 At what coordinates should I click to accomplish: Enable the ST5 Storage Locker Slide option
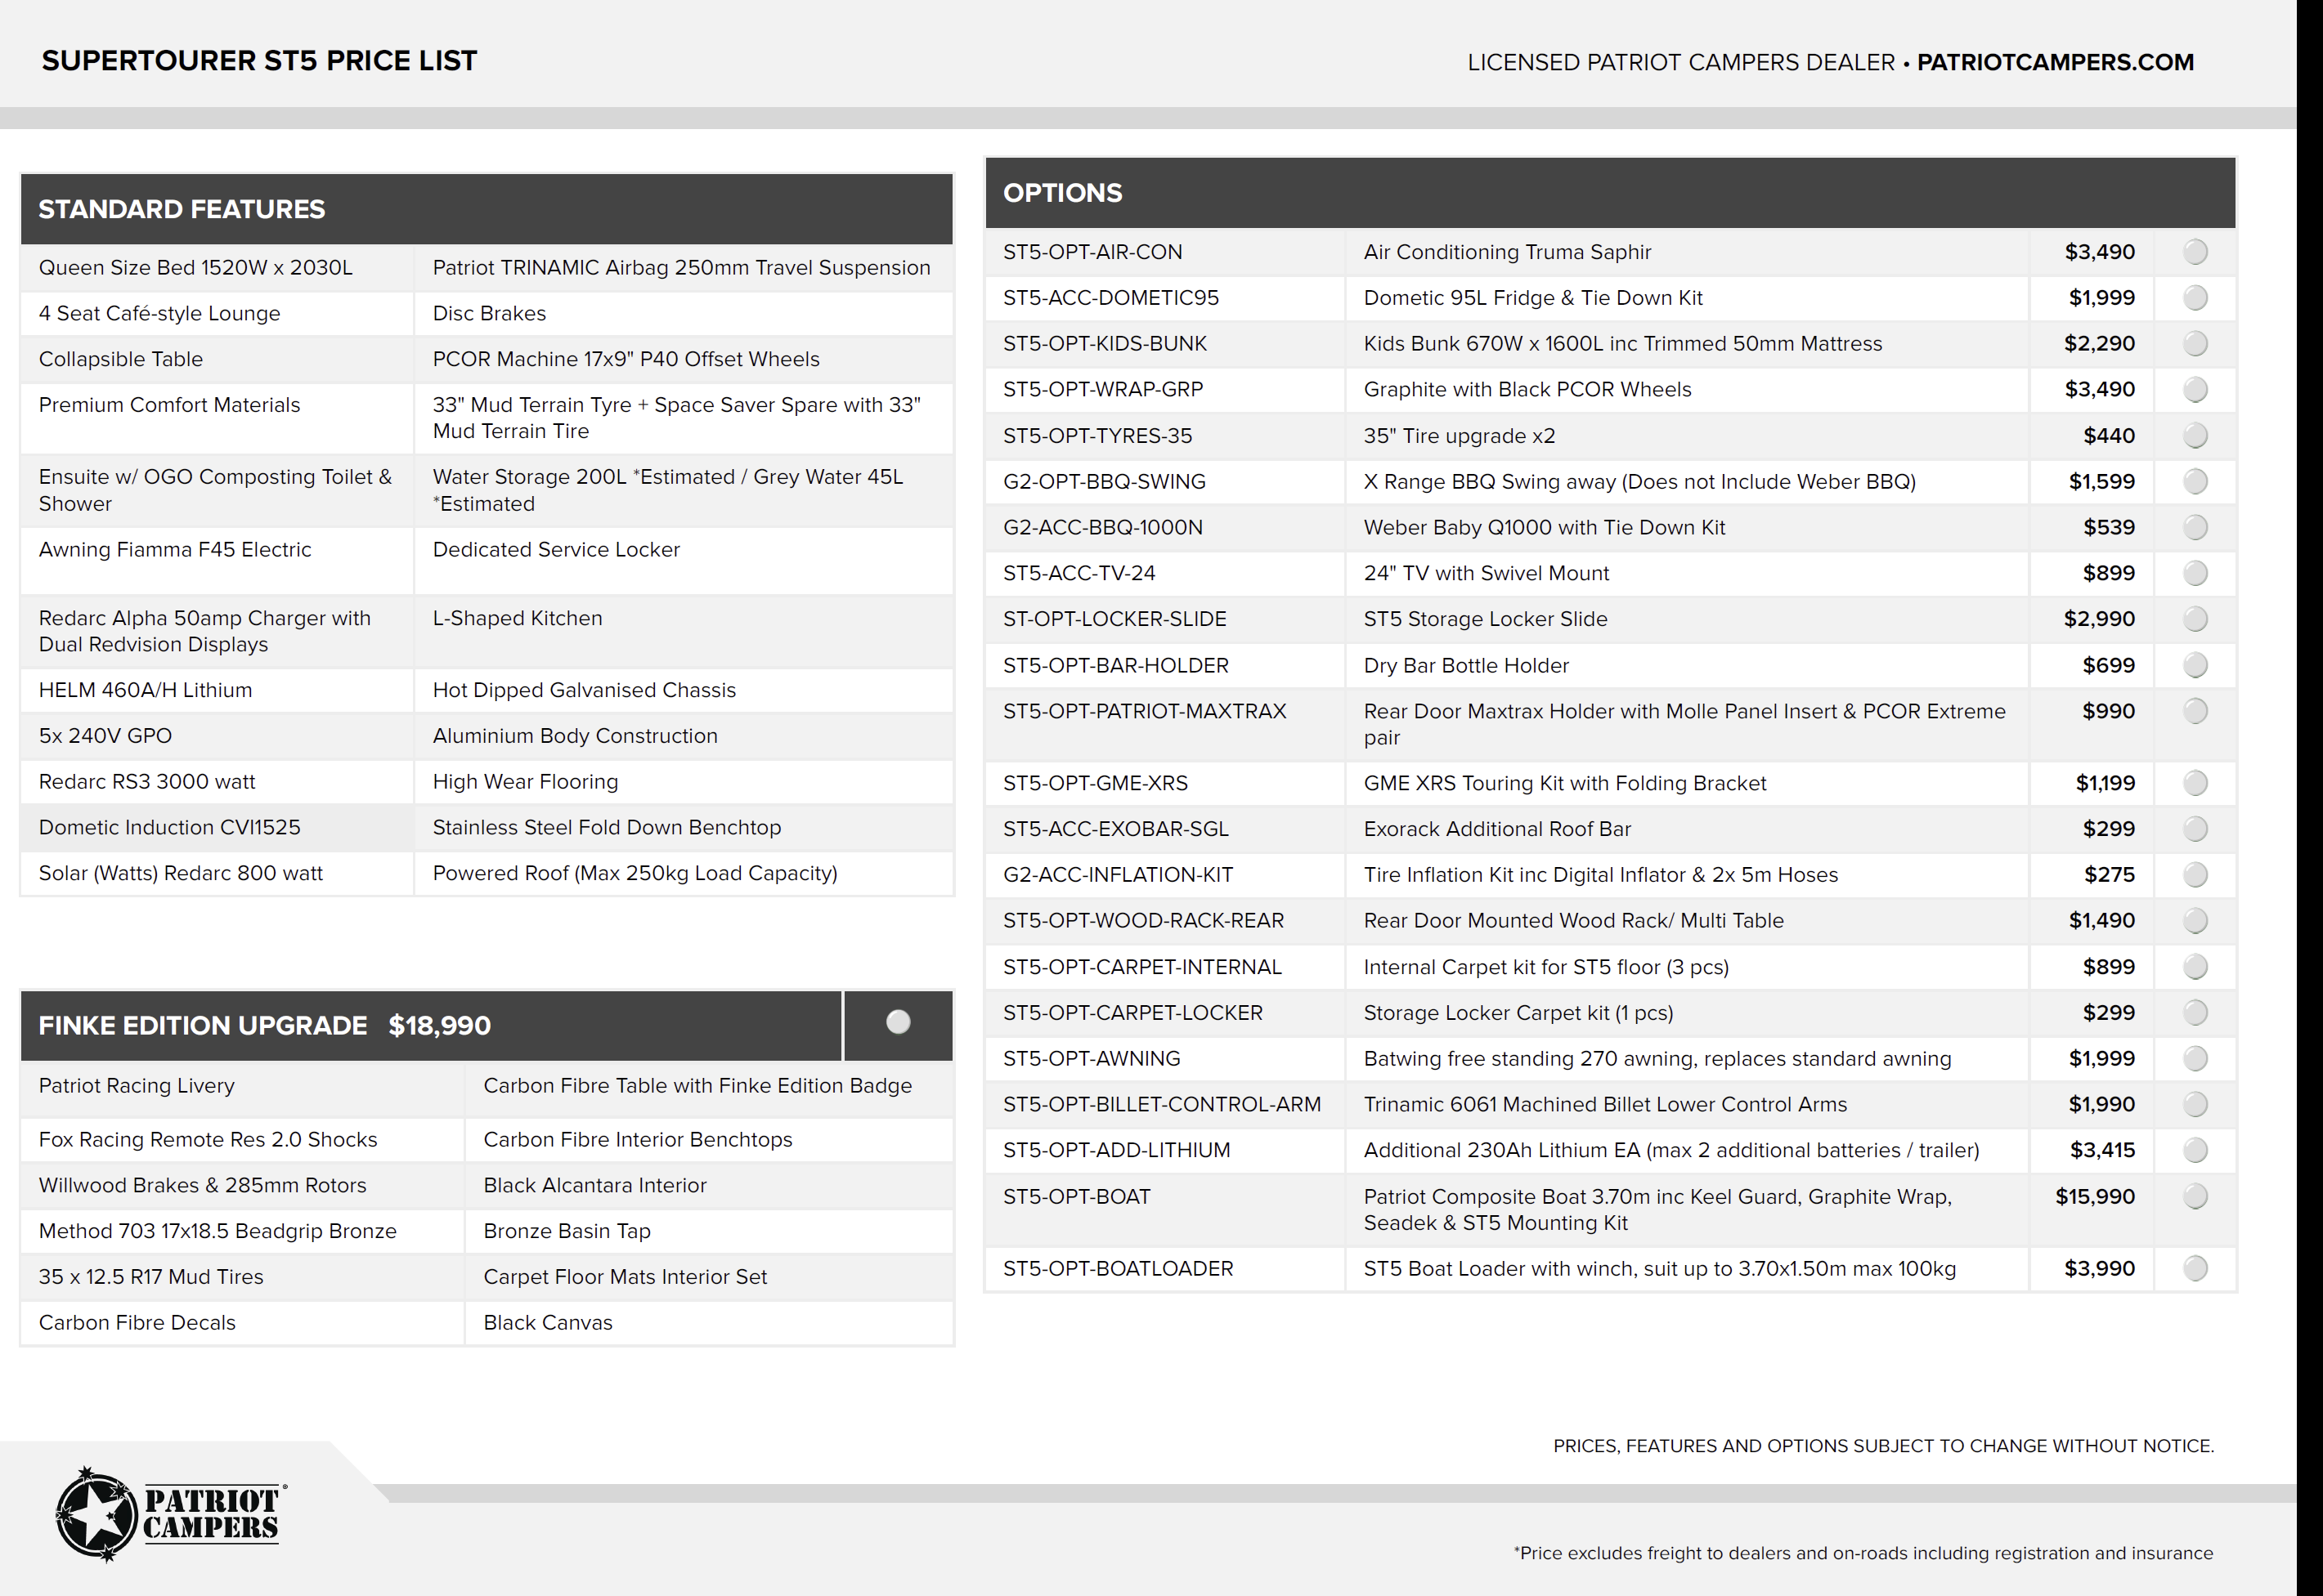(x=2195, y=619)
